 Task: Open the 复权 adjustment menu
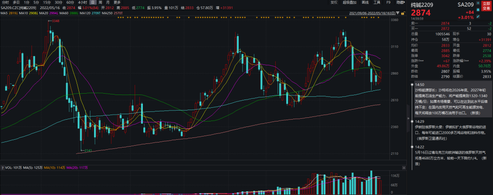[334, 2]
